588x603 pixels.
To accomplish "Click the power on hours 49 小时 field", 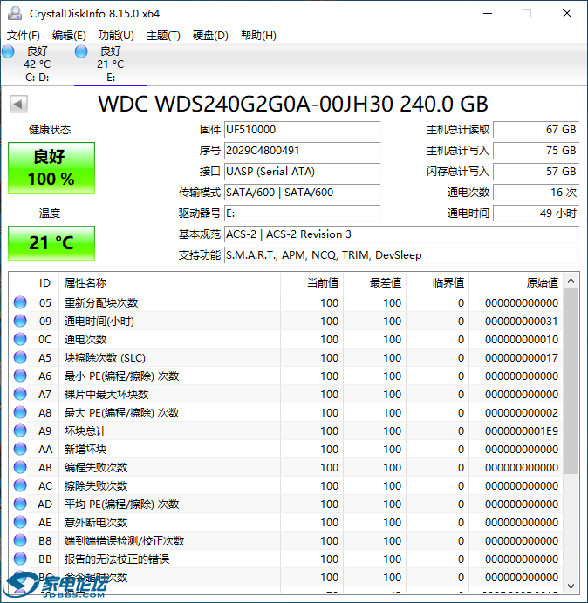I will 537,213.
